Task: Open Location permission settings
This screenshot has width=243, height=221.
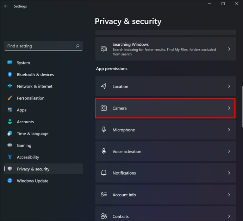Action: (166, 86)
